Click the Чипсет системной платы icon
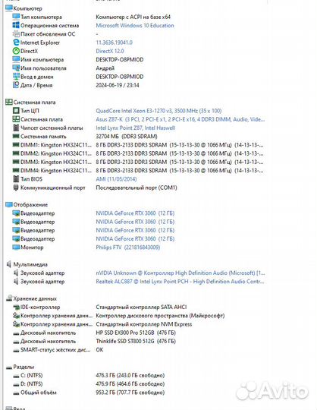This screenshot has width=317, height=410. [x=16, y=128]
